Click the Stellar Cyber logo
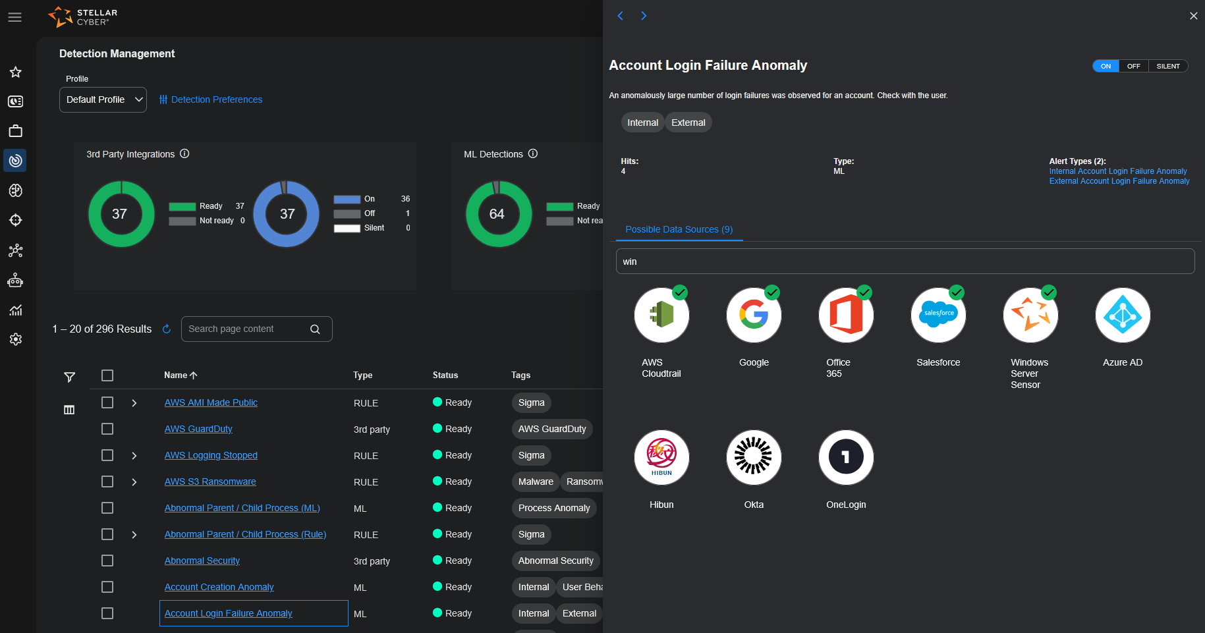Viewport: 1205px width, 633px height. 83,17
